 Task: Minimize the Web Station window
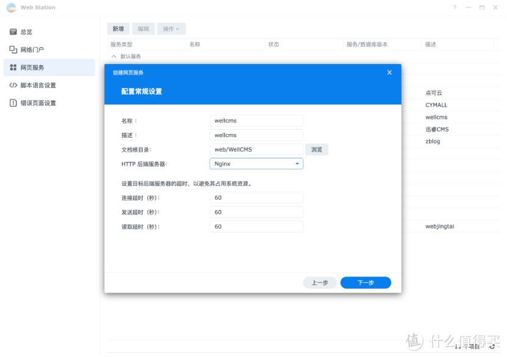click(469, 7)
